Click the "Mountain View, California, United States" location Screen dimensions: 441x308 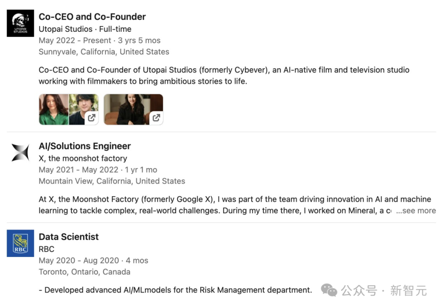(x=112, y=181)
